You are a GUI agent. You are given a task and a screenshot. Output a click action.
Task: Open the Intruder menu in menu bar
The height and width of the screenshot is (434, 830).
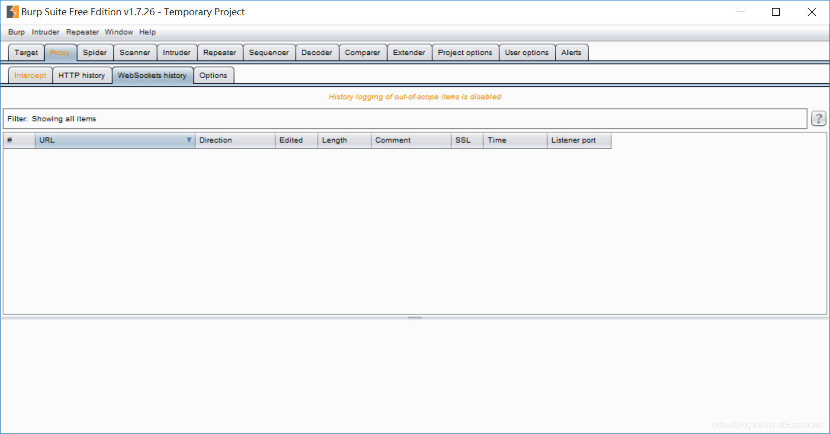[x=45, y=32]
